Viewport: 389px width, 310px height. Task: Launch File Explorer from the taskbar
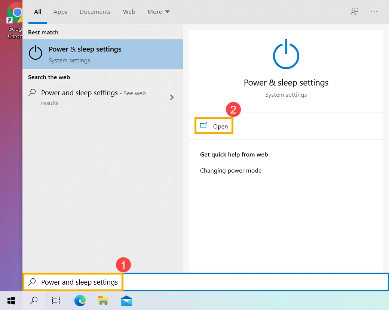[x=103, y=301]
